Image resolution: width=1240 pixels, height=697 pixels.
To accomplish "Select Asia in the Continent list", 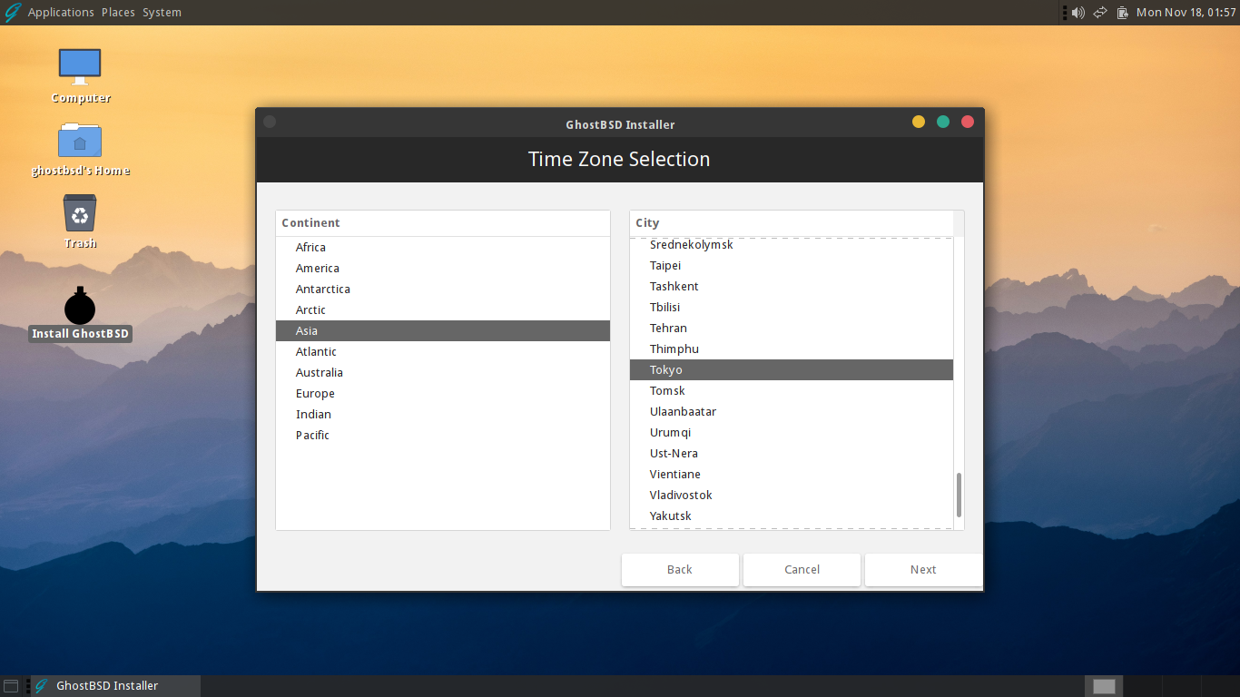I will [443, 331].
